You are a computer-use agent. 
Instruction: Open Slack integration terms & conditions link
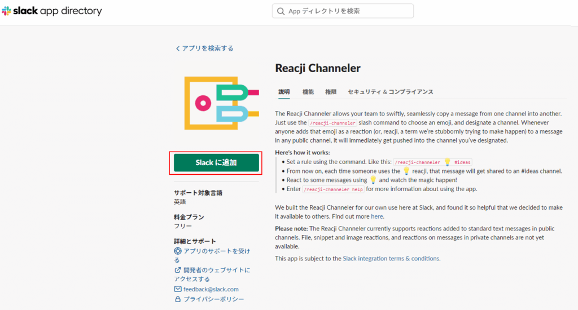(391, 259)
